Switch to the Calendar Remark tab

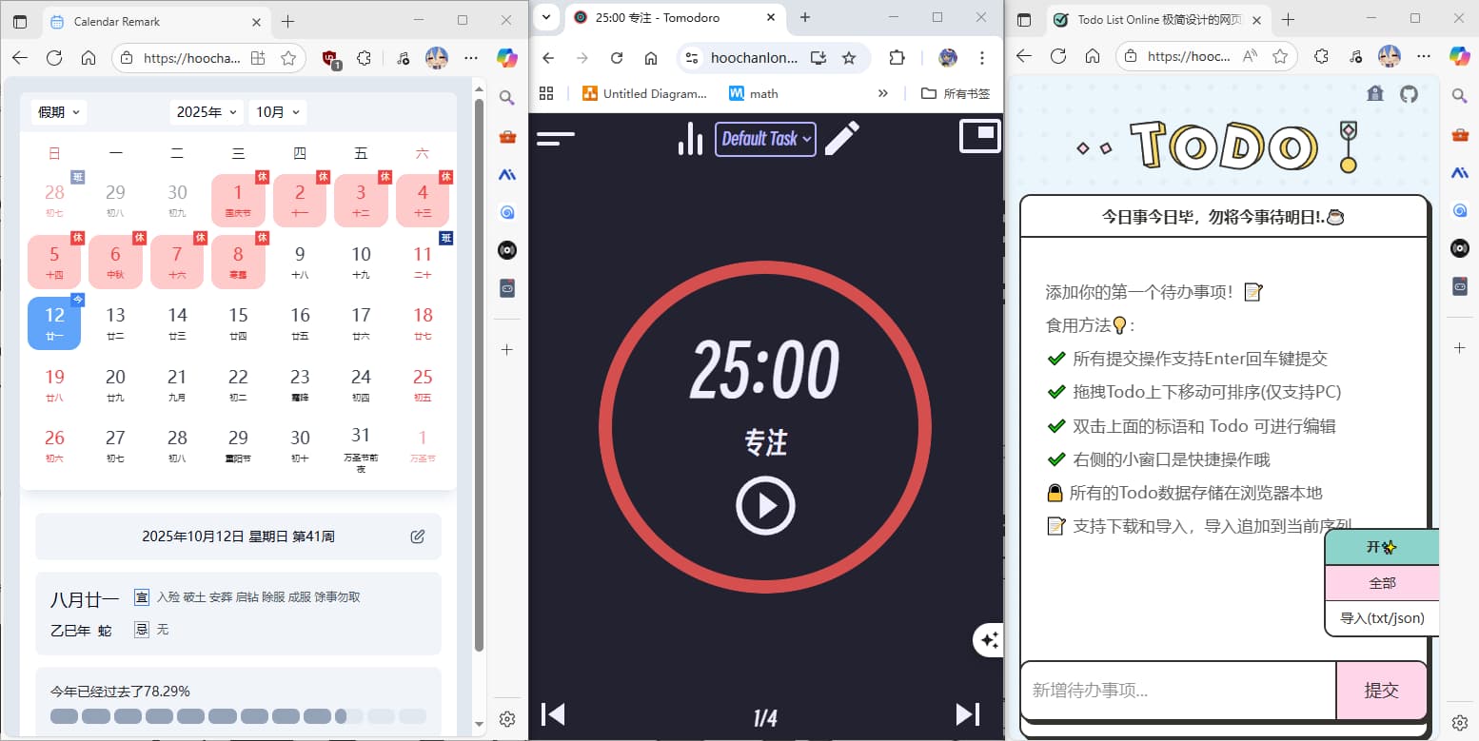(143, 21)
